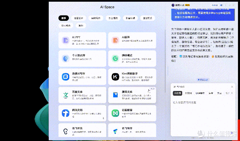
Task: Click the blue user prompt message bubble
Action: tap(203, 14)
